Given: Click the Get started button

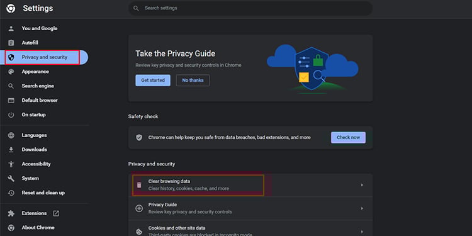Looking at the screenshot, I should 153,81.
